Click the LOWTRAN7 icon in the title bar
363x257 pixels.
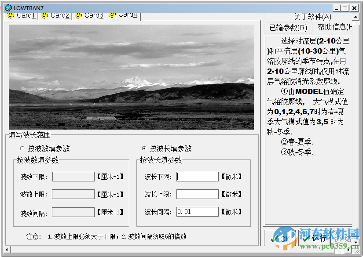click(7, 7)
